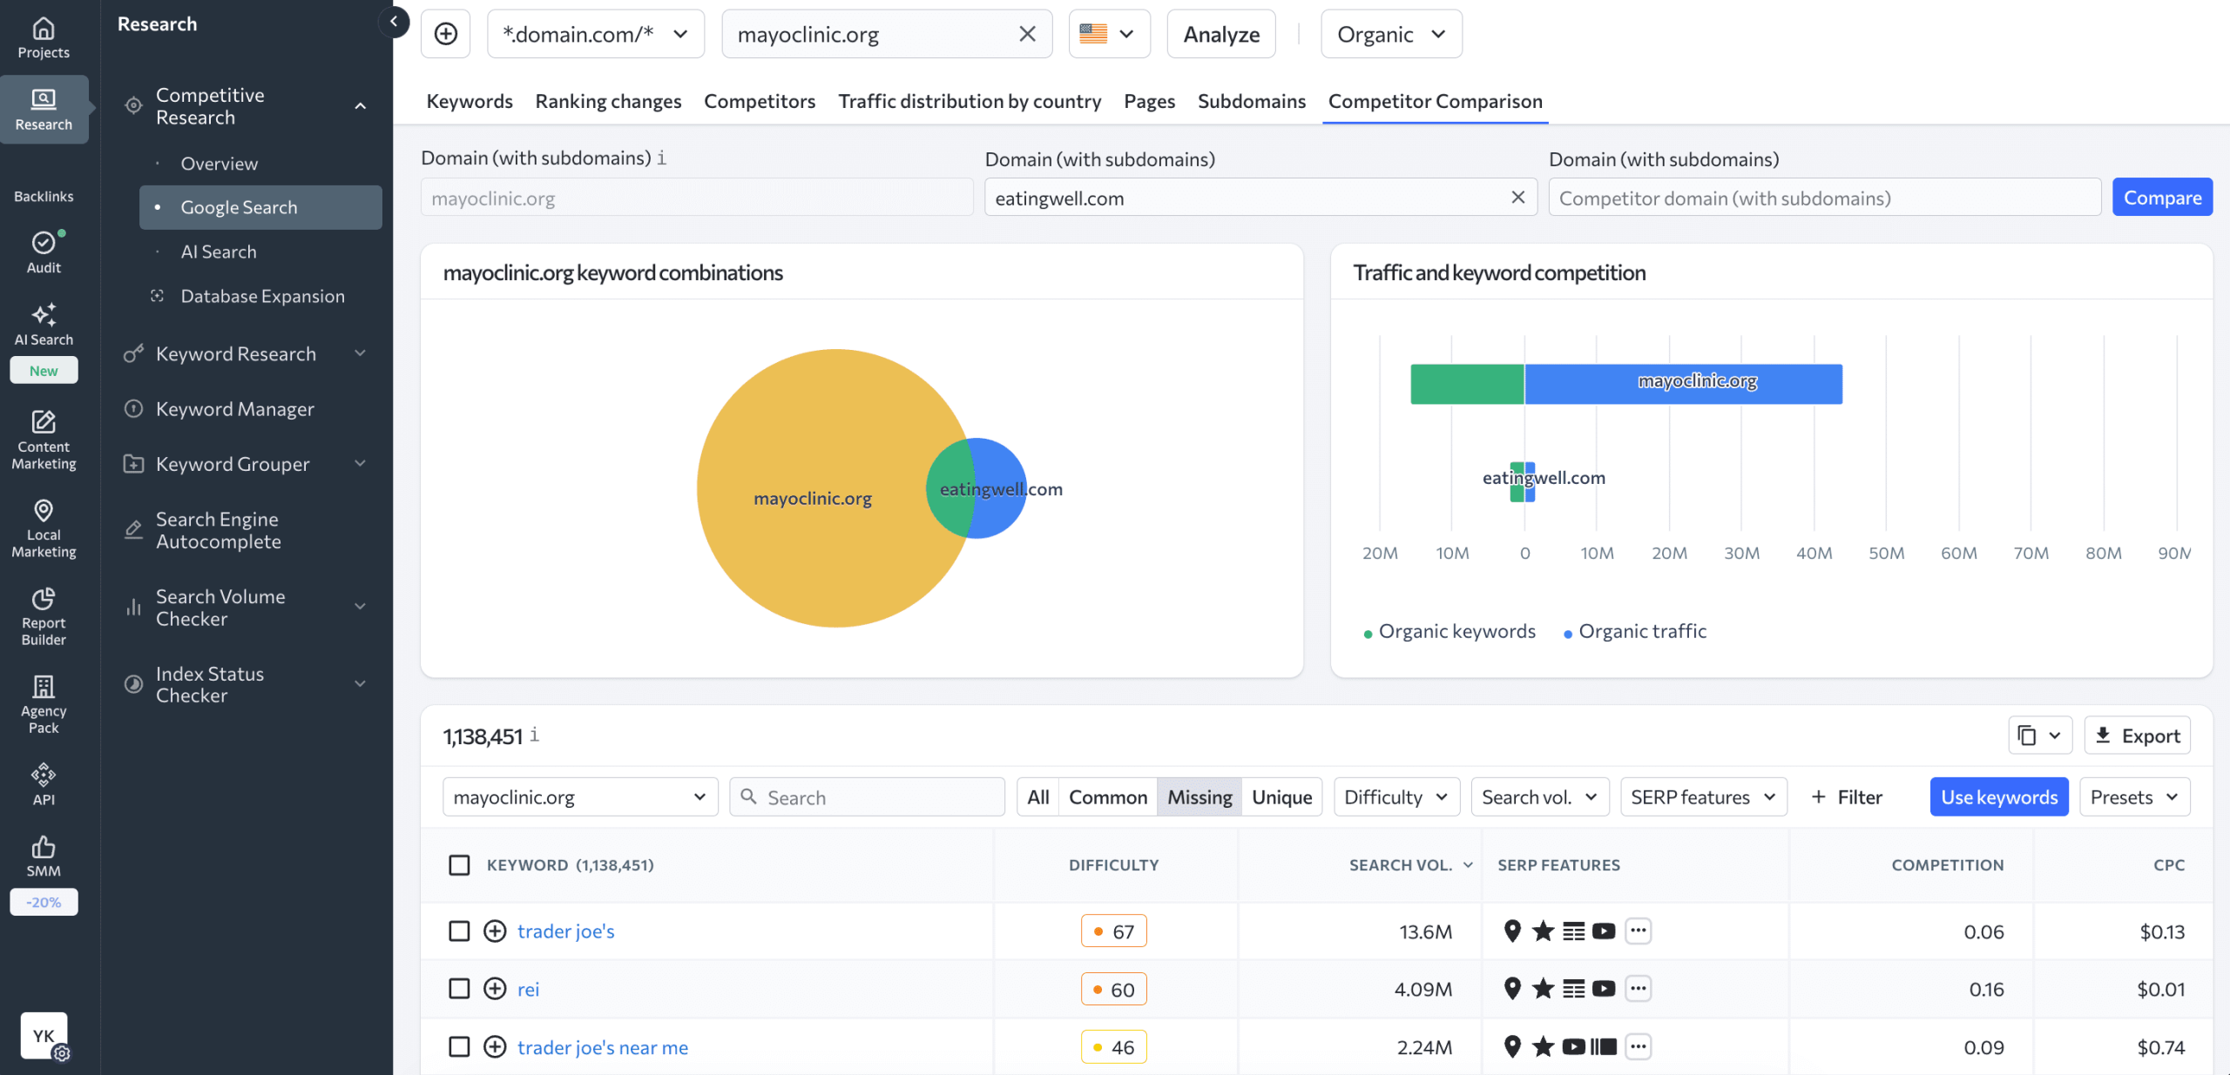The image size is (2230, 1075).
Task: Click the green Organic keywords legend dot
Action: (1368, 631)
